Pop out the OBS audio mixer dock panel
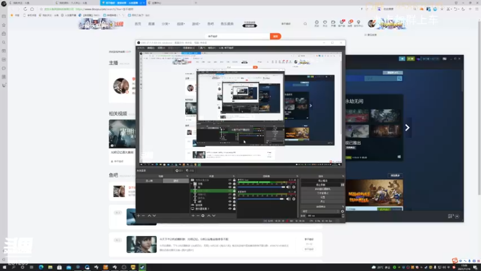481x271 pixels. click(297, 176)
